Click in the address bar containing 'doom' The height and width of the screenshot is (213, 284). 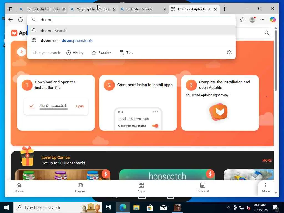(x=131, y=20)
